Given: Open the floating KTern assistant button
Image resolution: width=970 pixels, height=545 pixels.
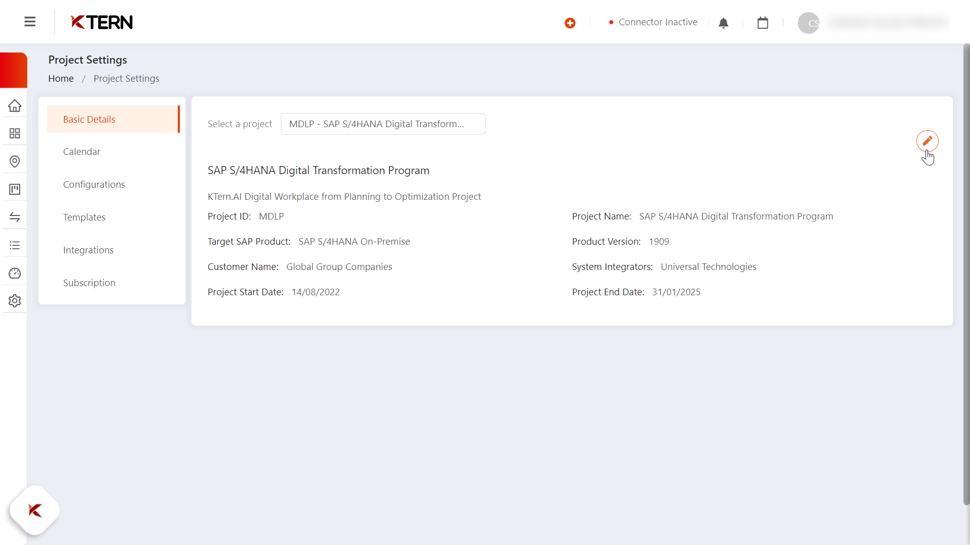Looking at the screenshot, I should pos(34,510).
